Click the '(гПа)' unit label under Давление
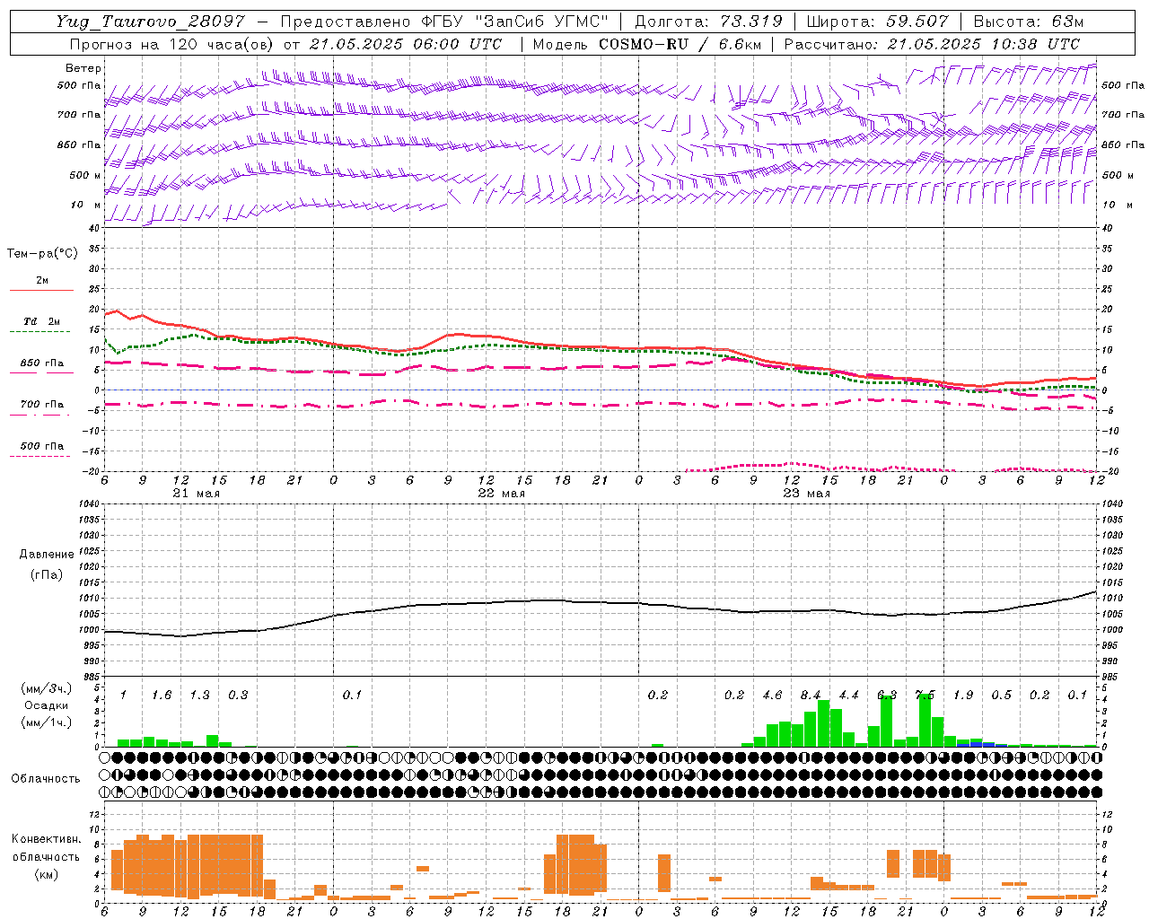Screen dimensions: 1149x919 (x=46, y=575)
